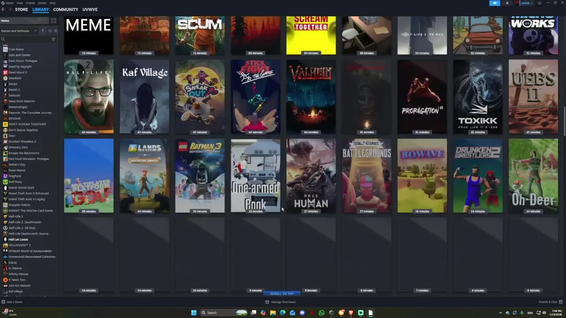
Task: Select the Once Human cover
Action: [311, 176]
